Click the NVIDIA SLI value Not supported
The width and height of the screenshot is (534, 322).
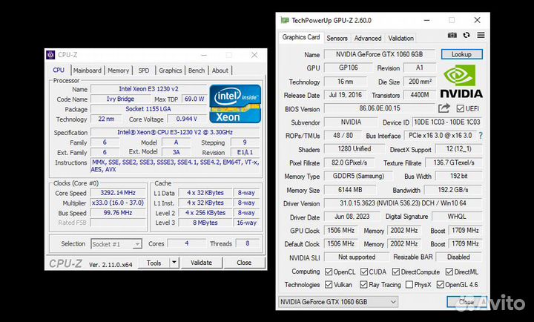click(357, 257)
